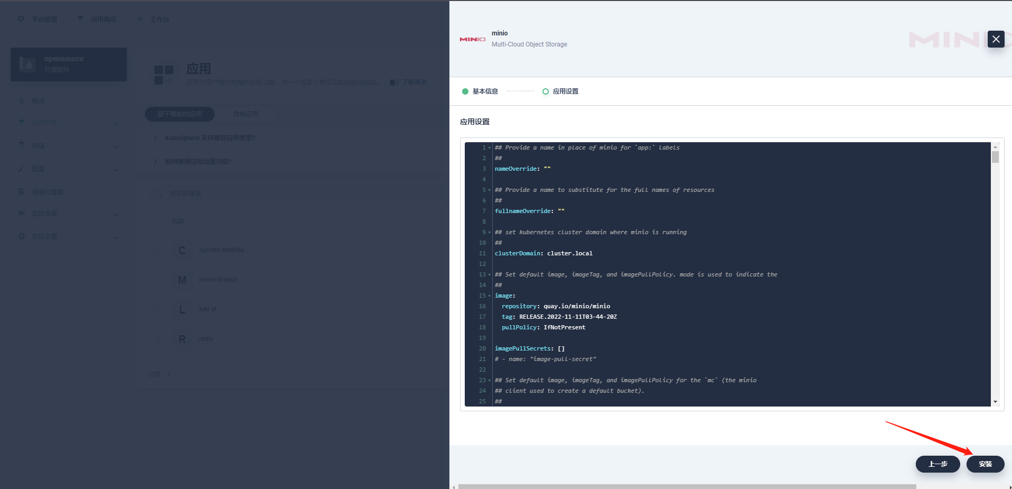Open the curvefs-8mhl9u app name link
This screenshot has width=1012, height=489.
tap(222, 250)
